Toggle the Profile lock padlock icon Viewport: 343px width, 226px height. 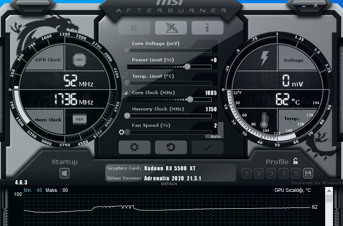pos(296,161)
